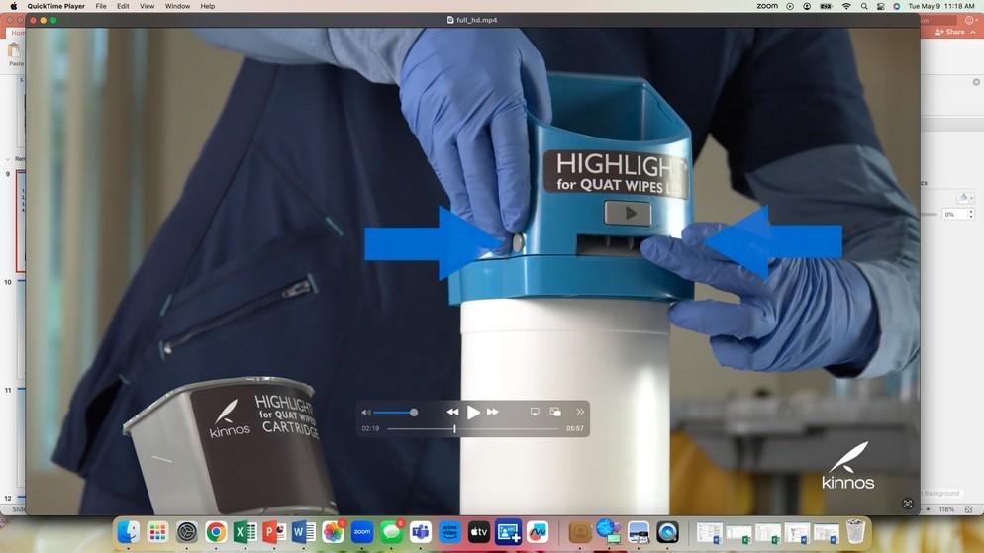Viewport: 984px width, 553px height.
Task: Open Trash from the Dock
Action: [x=855, y=532]
